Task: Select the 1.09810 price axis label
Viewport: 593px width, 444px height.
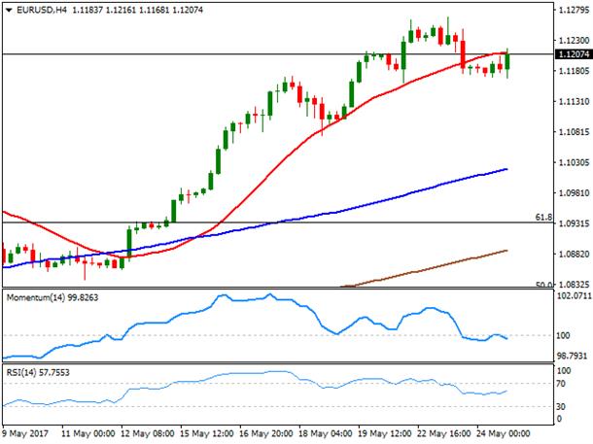Action: (574, 192)
